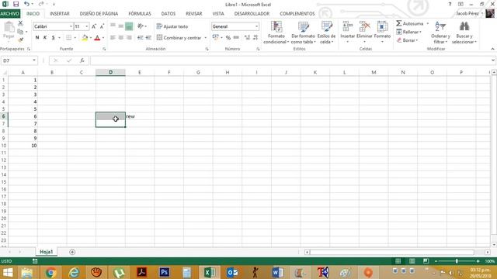Toggle middle vertical alignment
This screenshot has height=279, width=497.
pyautogui.click(x=121, y=26)
